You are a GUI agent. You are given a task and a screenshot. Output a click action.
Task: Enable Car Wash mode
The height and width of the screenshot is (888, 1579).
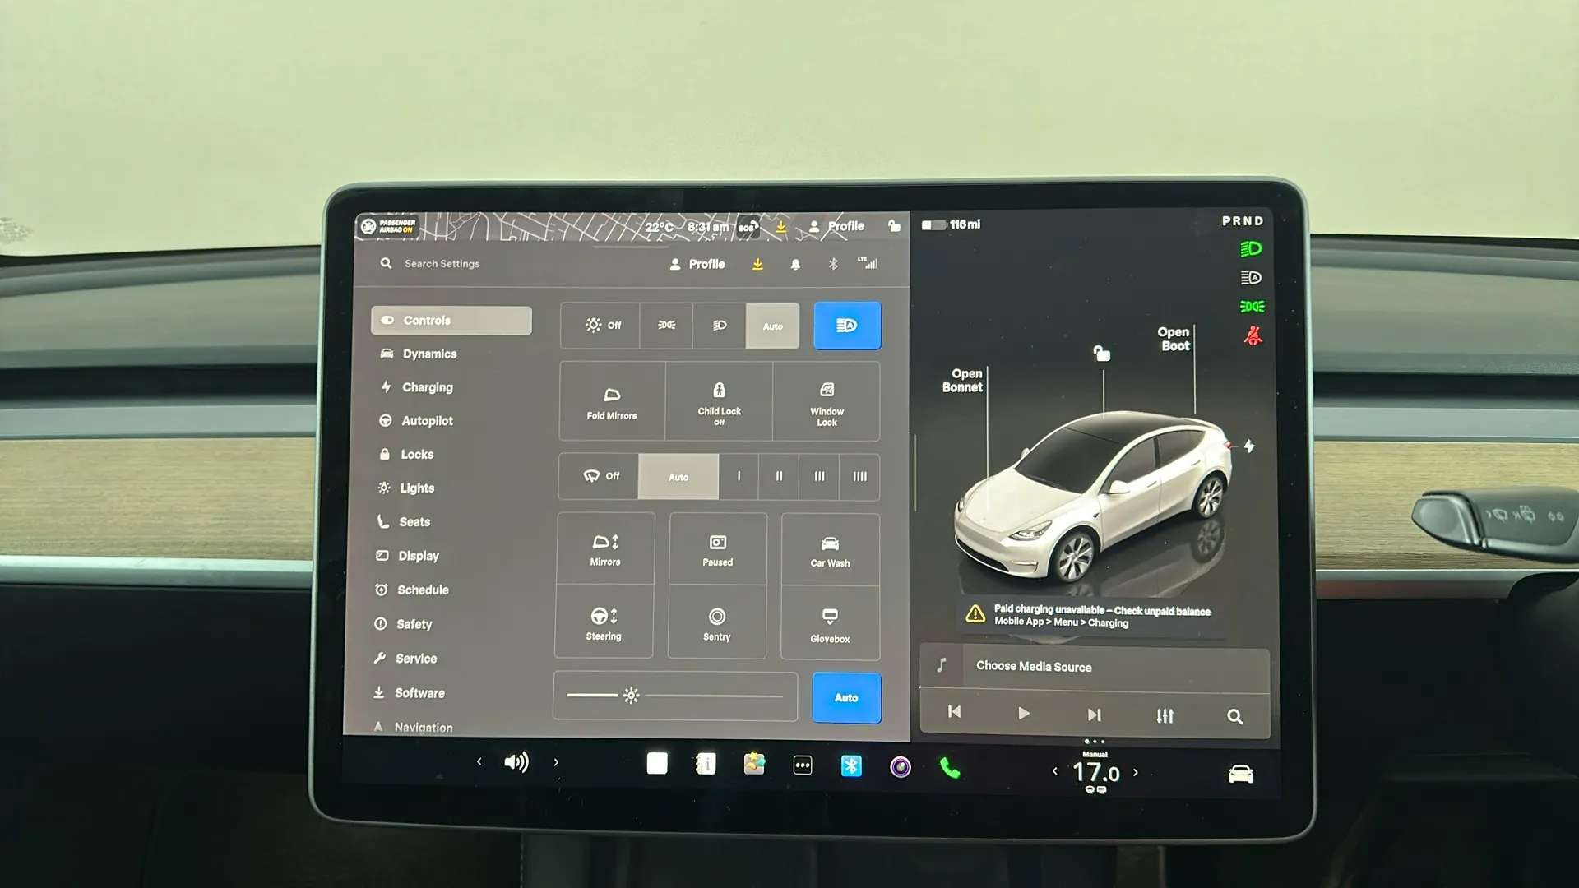point(830,551)
